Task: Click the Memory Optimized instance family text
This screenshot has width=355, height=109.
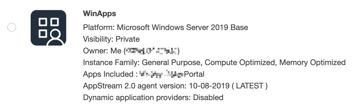Action: point(313,63)
